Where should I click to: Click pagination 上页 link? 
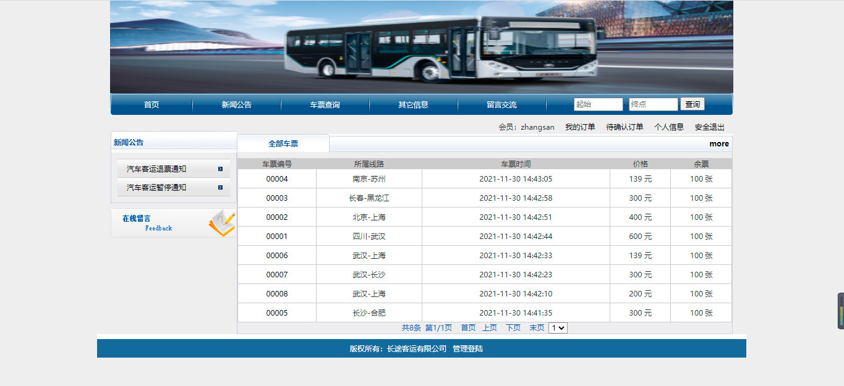pos(490,328)
